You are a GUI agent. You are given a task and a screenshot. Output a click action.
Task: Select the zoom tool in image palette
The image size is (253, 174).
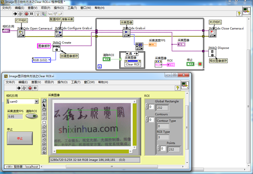pos(44,101)
